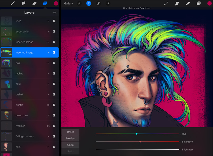Click the skin layer thumbnail
This screenshot has width=213, height=156.
tap(7, 147)
